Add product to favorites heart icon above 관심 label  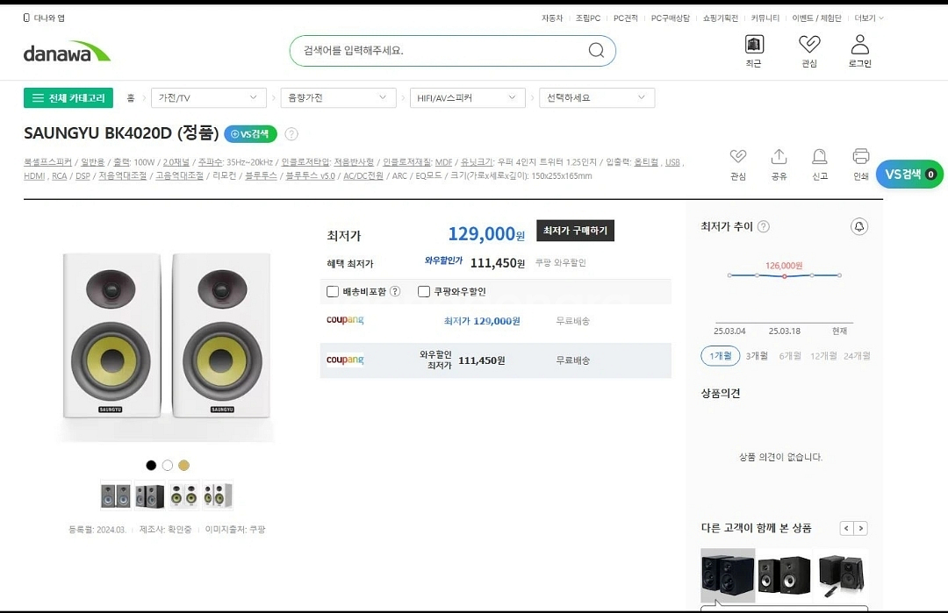tap(737, 156)
